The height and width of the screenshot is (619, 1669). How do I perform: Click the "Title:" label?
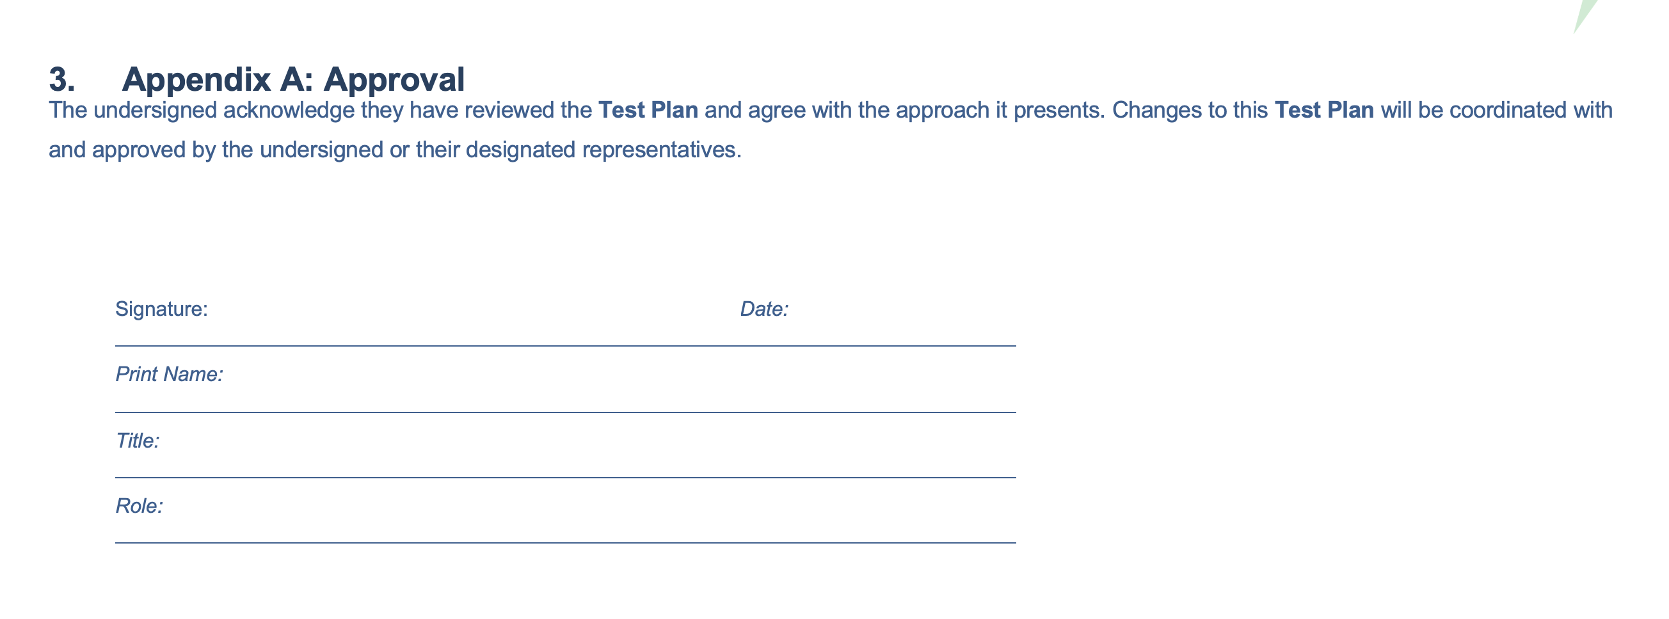(x=138, y=441)
